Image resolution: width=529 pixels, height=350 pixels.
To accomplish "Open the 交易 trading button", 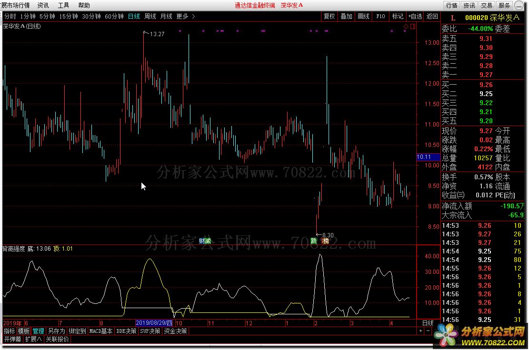I will [x=487, y=5].
